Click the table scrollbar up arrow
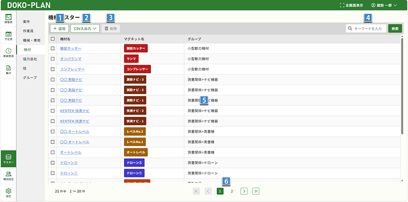The image size is (408, 202). point(402,37)
